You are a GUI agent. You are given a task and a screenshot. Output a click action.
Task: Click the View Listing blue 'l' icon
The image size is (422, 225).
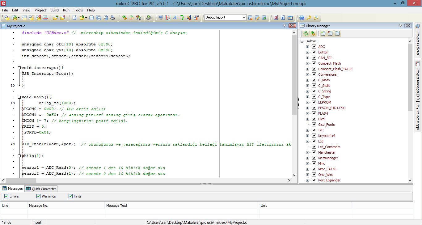(283, 18)
